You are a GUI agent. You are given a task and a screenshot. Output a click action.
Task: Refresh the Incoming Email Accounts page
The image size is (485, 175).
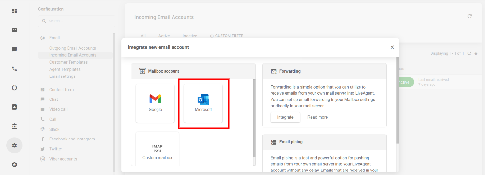470,16
